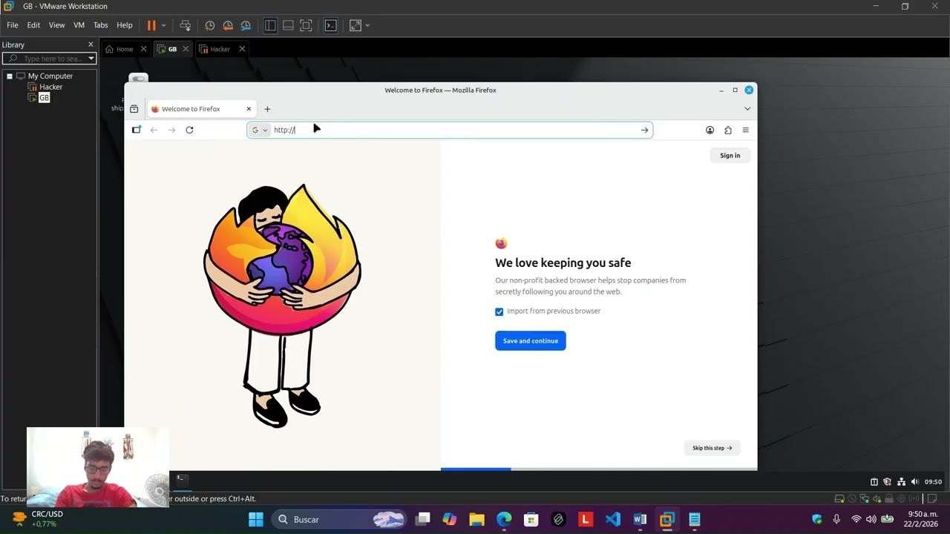Go forward in Firefox
This screenshot has height=534, width=950.
coord(171,130)
